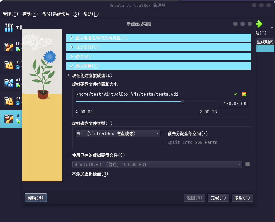Click the saved-state icon under the 'ubu' VM
The height and width of the screenshot is (222, 275).
pyautogui.click(x=18, y=121)
